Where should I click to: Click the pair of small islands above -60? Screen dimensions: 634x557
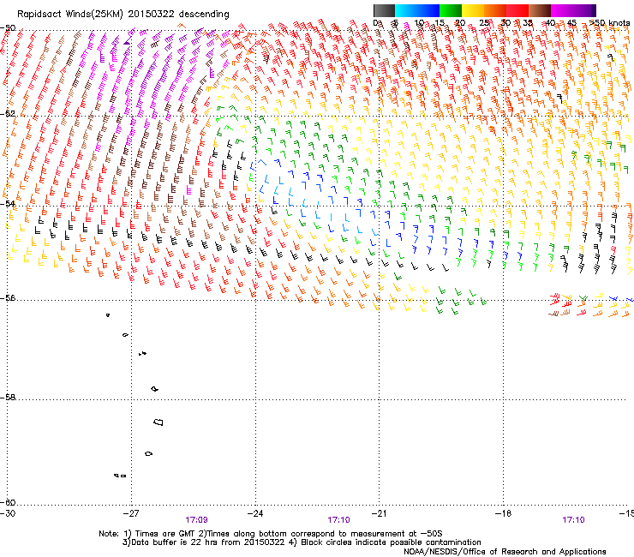coord(120,476)
